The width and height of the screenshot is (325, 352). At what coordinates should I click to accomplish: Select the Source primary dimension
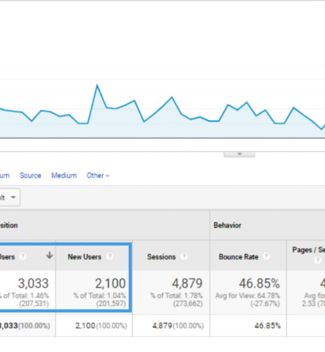(x=30, y=175)
